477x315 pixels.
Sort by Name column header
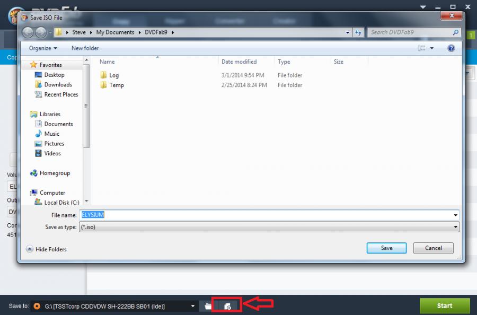point(107,62)
